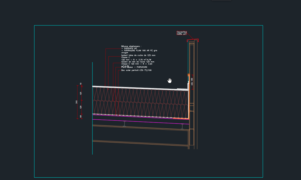
Task: Click the '60' dimension value
Action: coord(81,116)
